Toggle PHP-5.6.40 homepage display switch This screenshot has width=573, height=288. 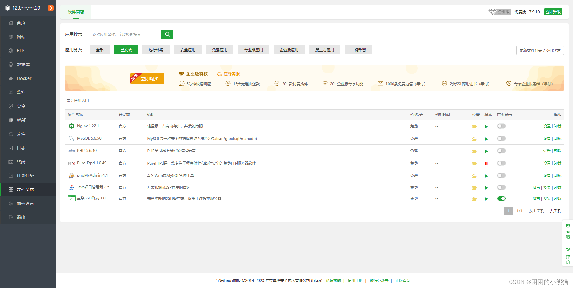(x=501, y=151)
